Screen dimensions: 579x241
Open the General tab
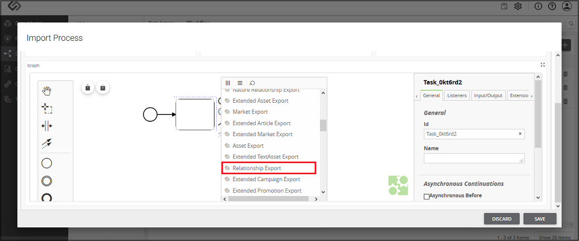click(x=431, y=95)
